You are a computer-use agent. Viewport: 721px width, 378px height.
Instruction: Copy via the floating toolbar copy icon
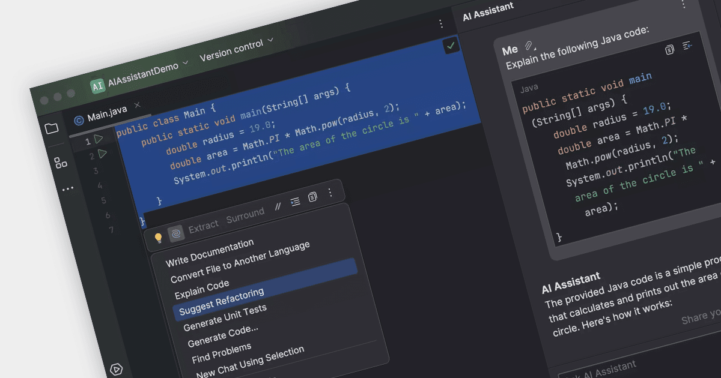point(312,197)
